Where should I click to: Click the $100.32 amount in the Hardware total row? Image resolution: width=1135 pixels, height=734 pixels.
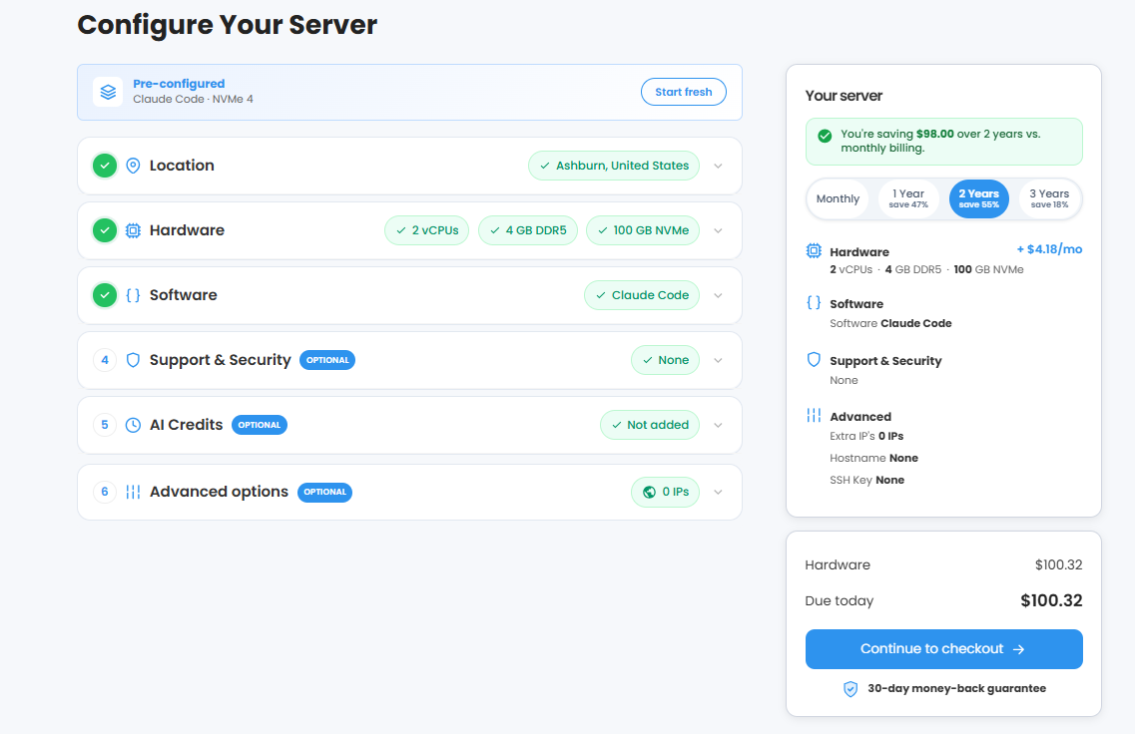1058,565
